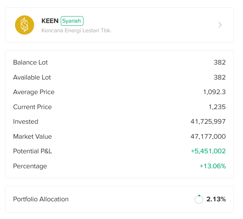Select the Average Price value 1,092.3
Image resolution: width=243 pixels, height=219 pixels.
pos(214,92)
